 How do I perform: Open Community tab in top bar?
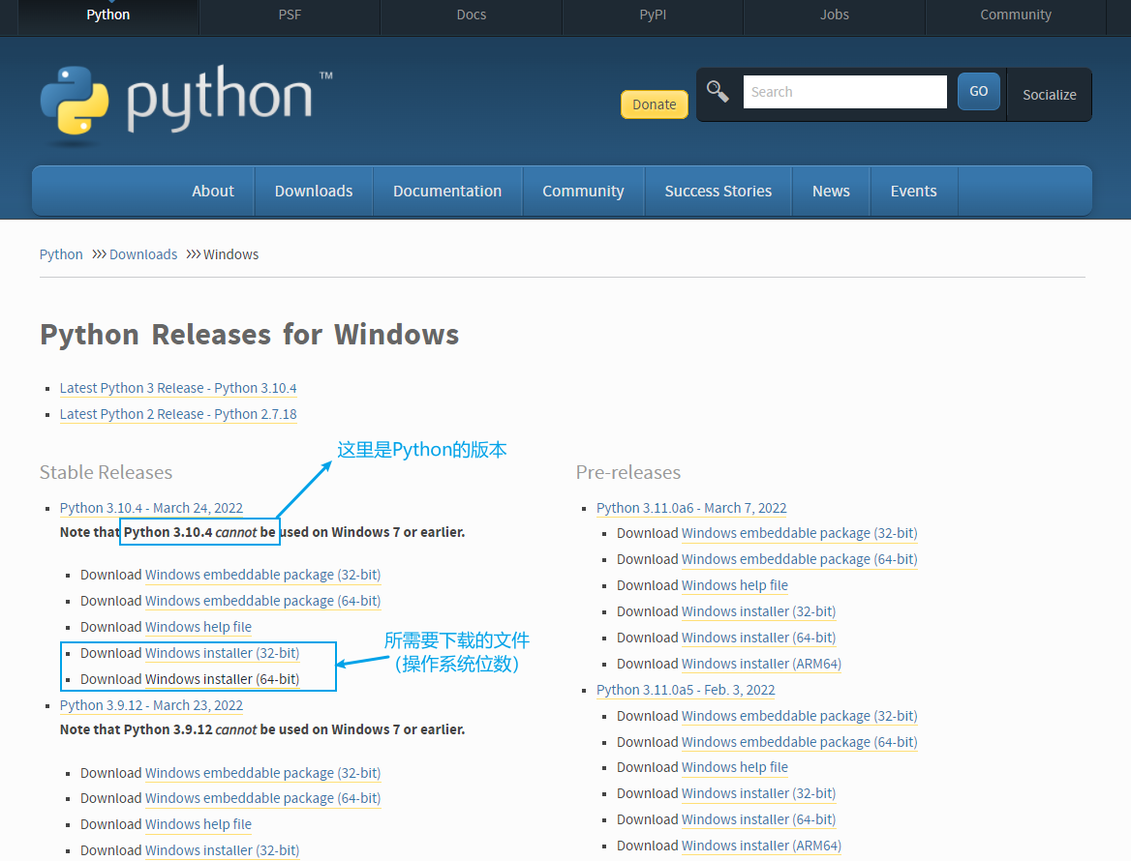[x=1016, y=15]
